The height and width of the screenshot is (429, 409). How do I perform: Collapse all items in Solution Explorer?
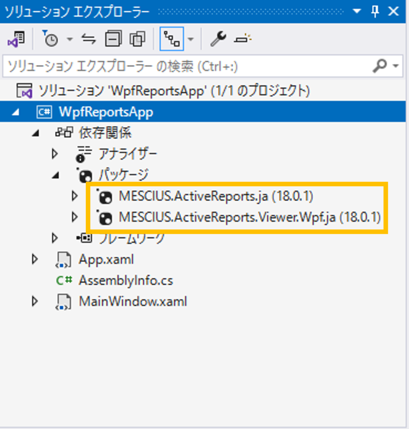(113, 39)
